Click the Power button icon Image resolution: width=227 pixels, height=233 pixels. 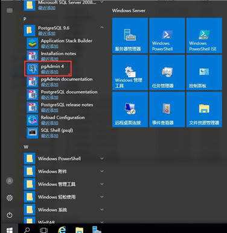click(10, 215)
